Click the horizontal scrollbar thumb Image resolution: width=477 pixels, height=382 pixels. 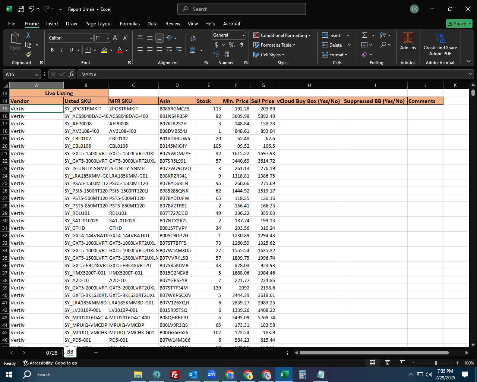(374, 353)
